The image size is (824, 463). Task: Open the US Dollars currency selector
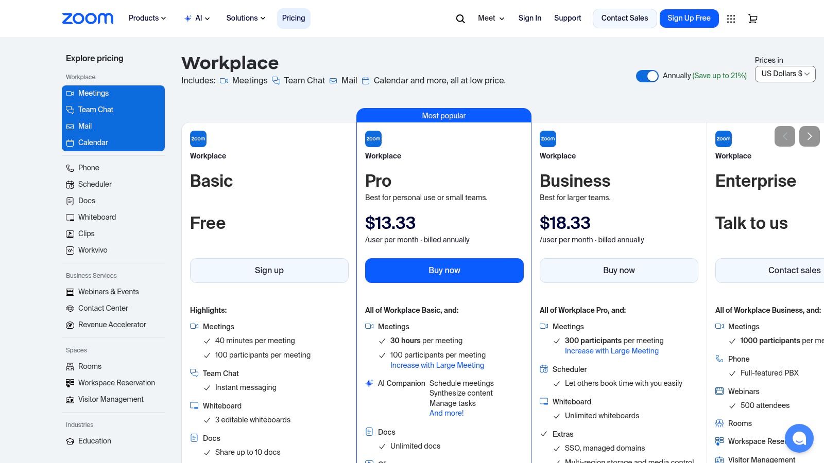[785, 74]
